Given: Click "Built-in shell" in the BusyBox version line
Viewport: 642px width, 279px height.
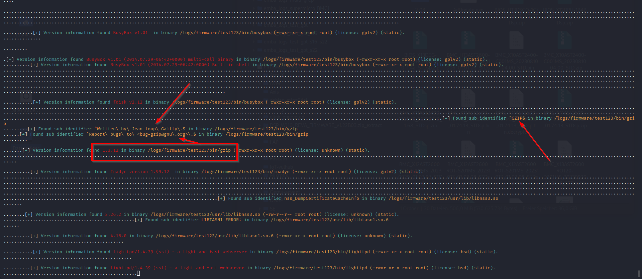Looking at the screenshot, I should pyautogui.click(x=231, y=65).
